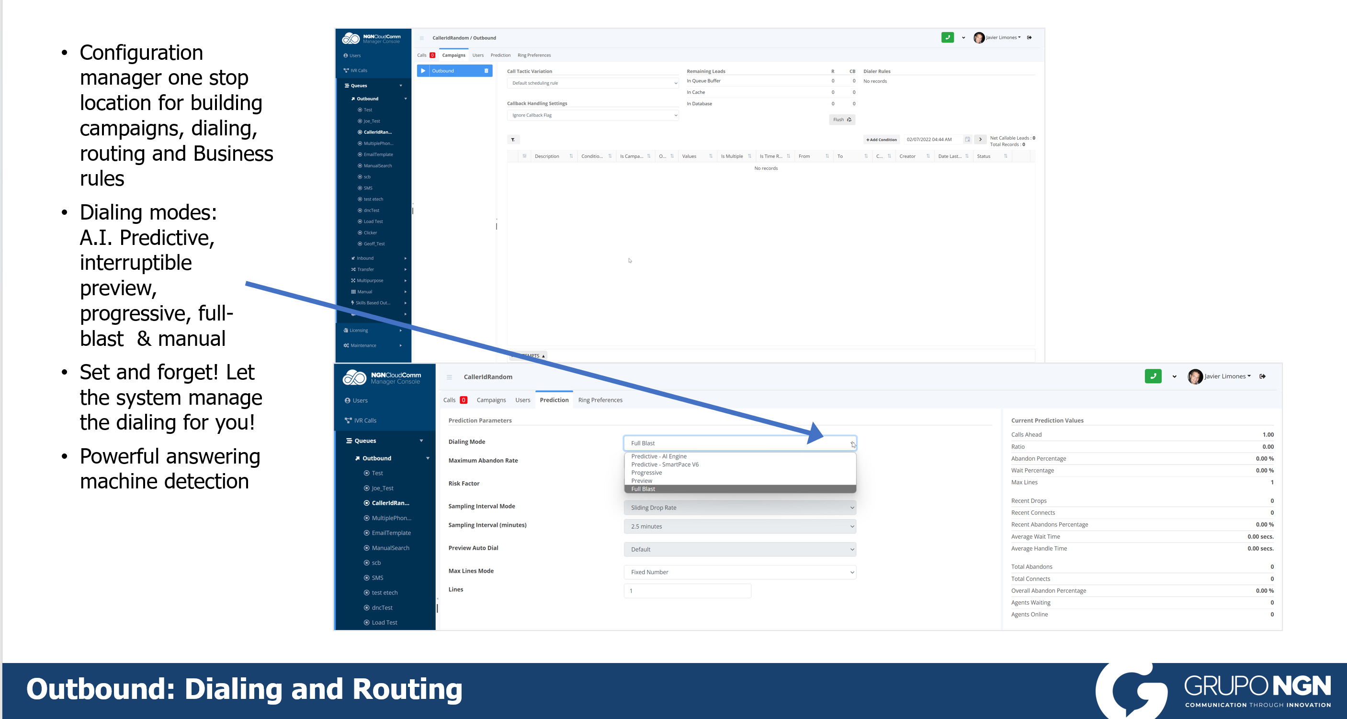Viewport: 1347px width, 719px height.
Task: Select Predictive - AI Engine option
Action: [659, 456]
